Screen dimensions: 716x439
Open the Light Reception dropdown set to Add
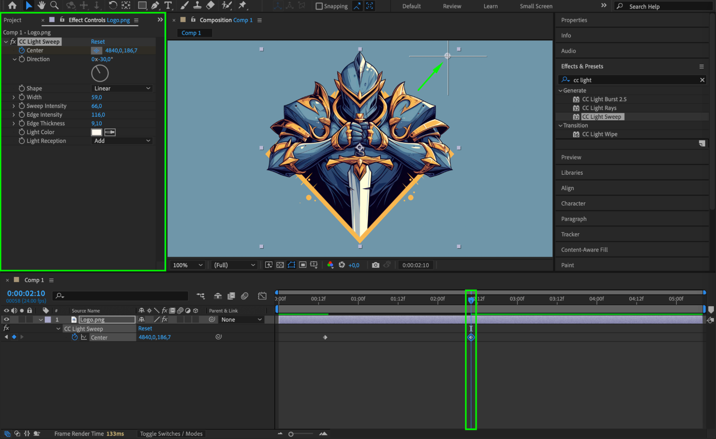122,141
